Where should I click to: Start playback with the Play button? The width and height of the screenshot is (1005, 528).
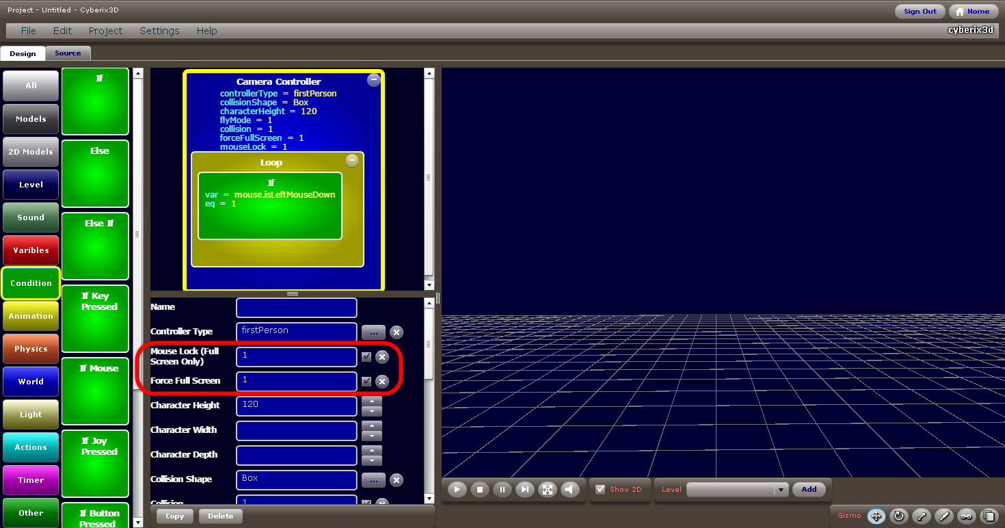click(x=457, y=490)
